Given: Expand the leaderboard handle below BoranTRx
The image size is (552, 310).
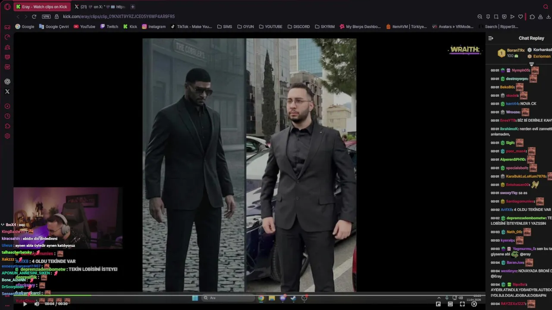Looking at the screenshot, I should tap(531, 64).
